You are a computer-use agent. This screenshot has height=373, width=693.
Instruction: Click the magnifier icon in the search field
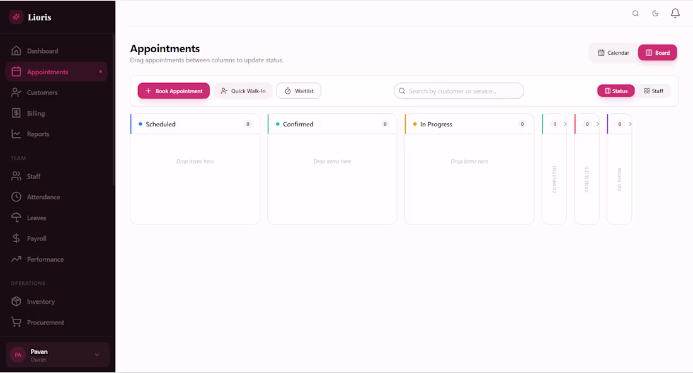402,91
